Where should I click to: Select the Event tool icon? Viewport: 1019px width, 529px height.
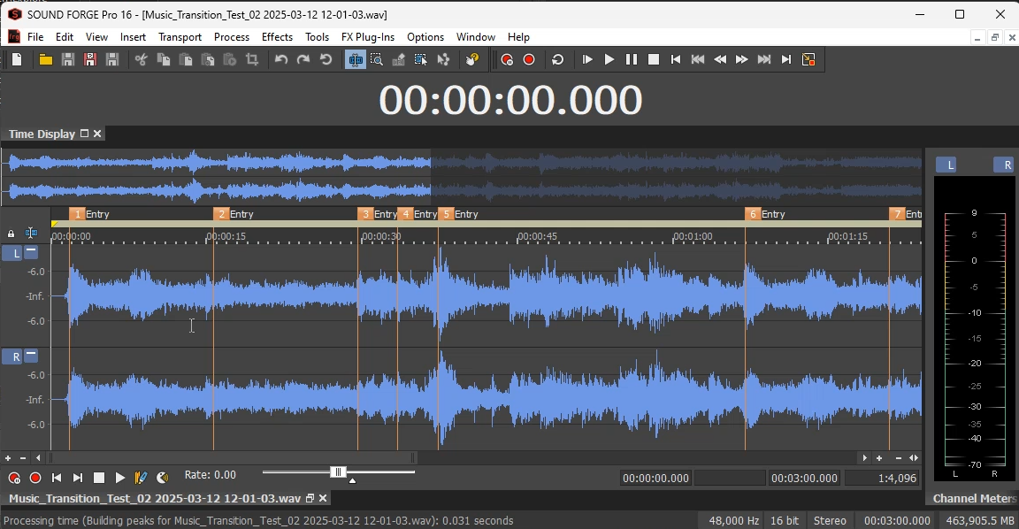point(420,60)
